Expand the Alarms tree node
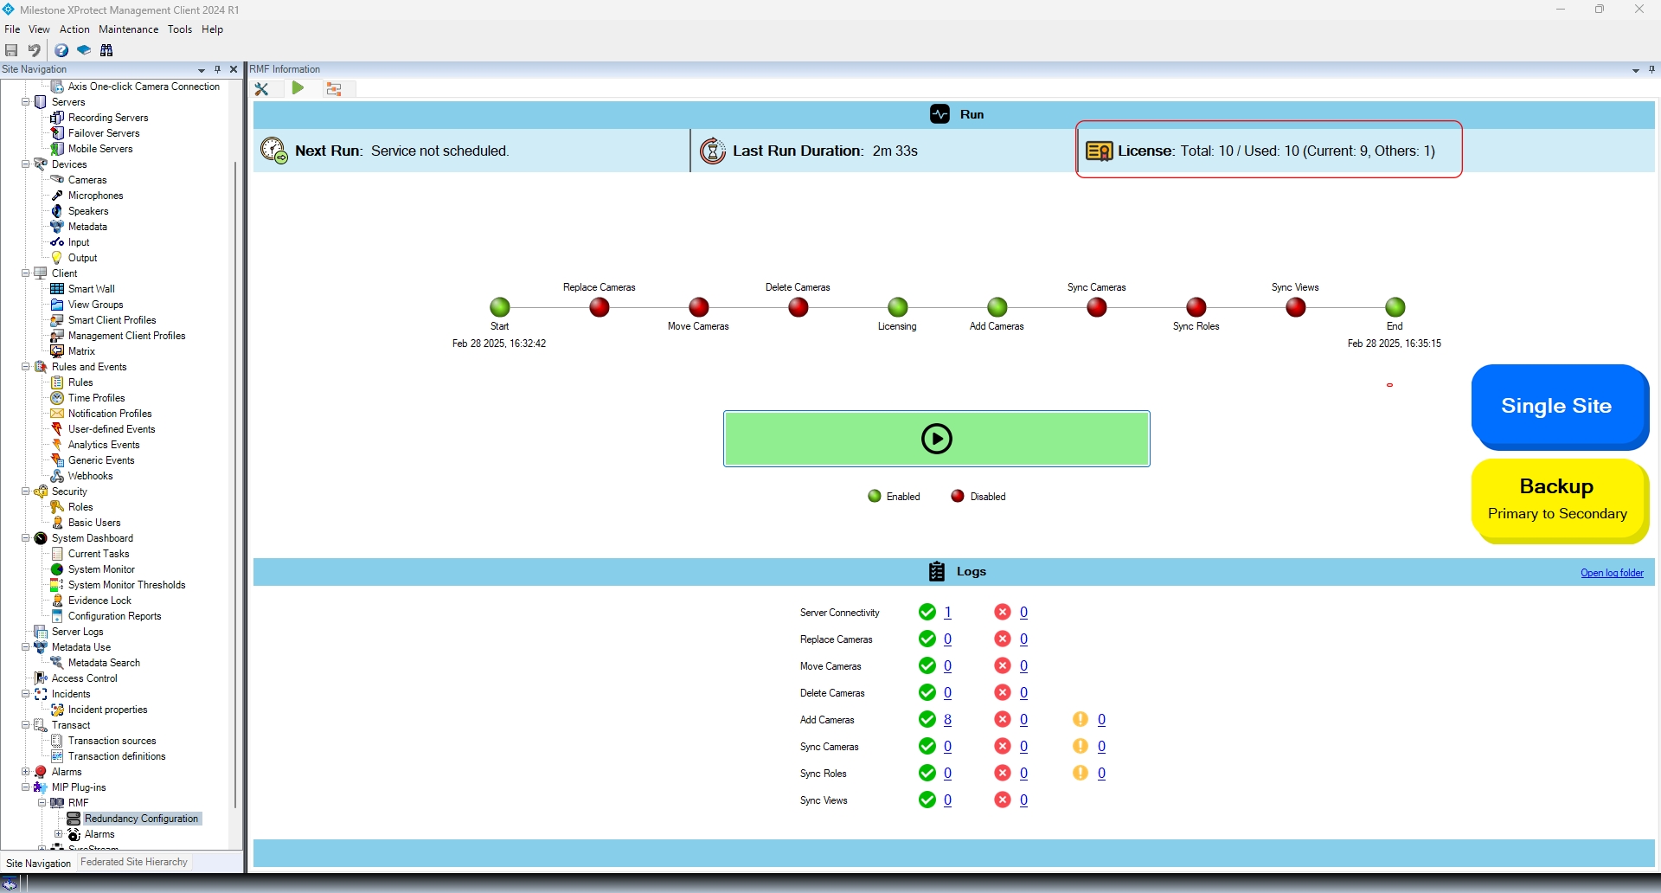 click(x=26, y=772)
